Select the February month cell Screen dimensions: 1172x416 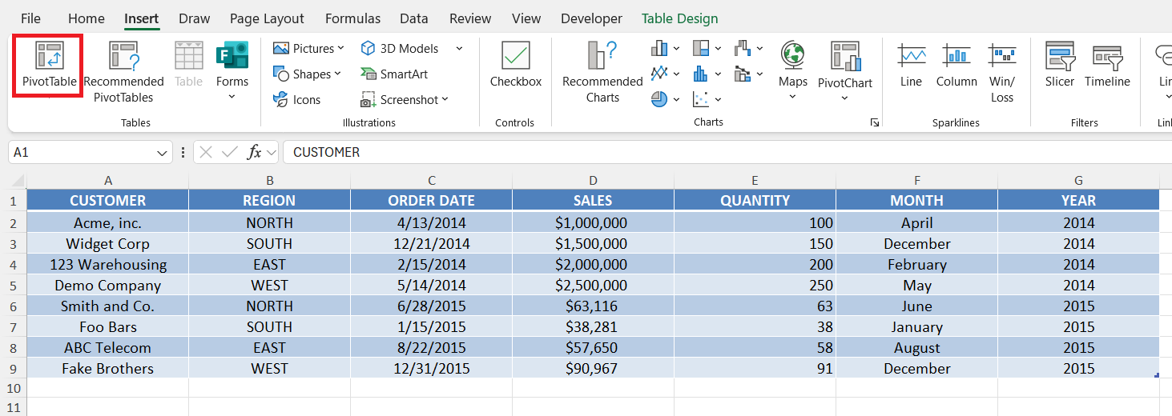click(917, 265)
